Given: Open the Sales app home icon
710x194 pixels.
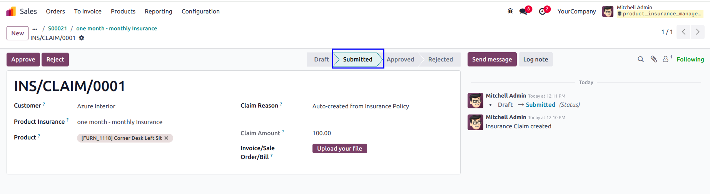Looking at the screenshot, I should point(11,12).
